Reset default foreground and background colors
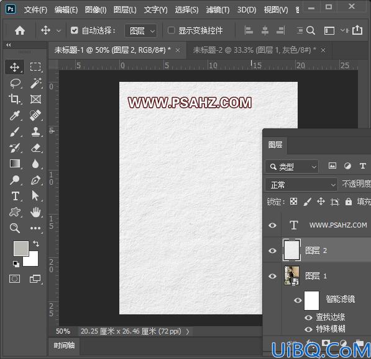 point(16,264)
